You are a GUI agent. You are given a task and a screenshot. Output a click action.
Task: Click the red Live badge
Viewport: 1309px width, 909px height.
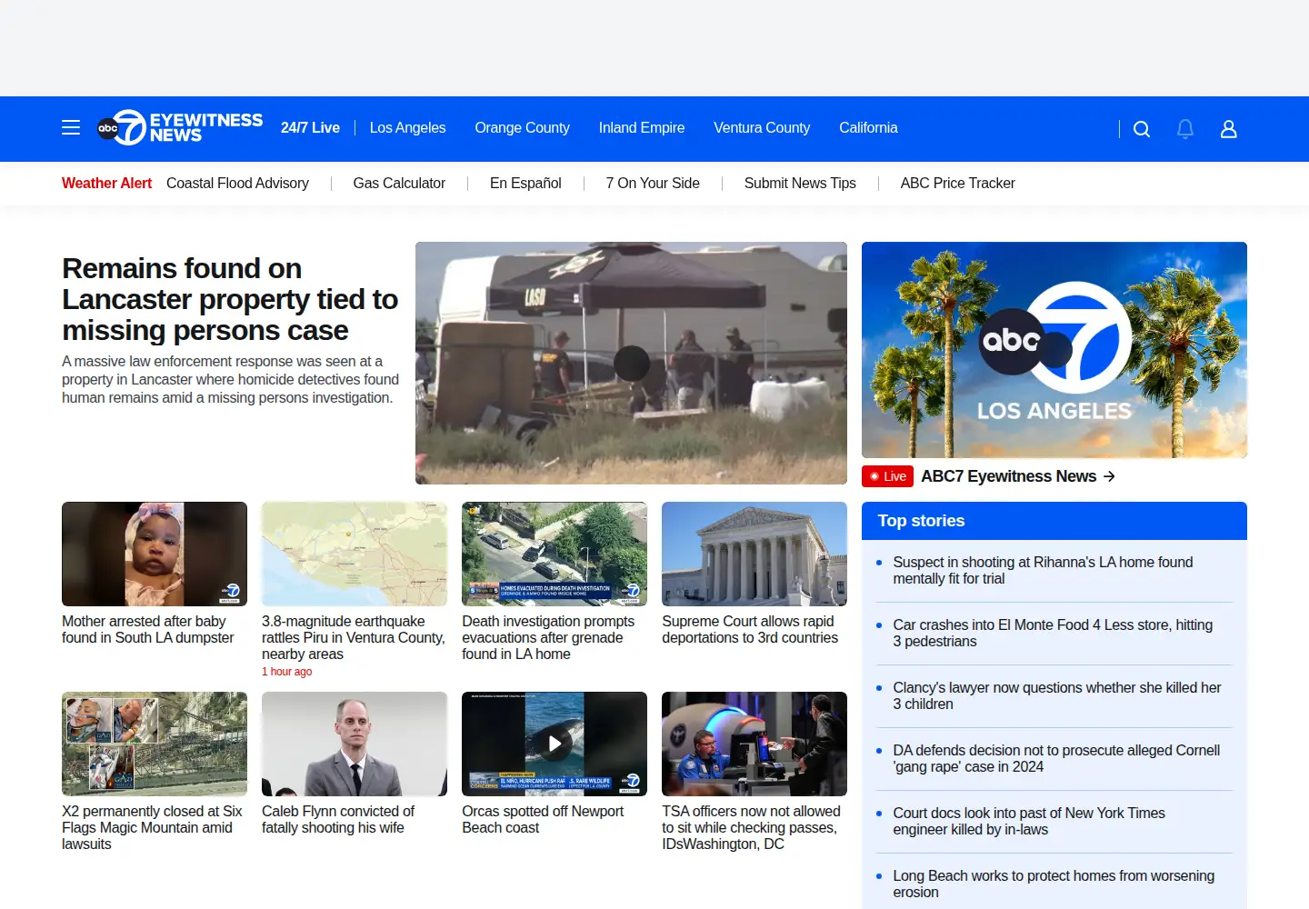point(887,476)
